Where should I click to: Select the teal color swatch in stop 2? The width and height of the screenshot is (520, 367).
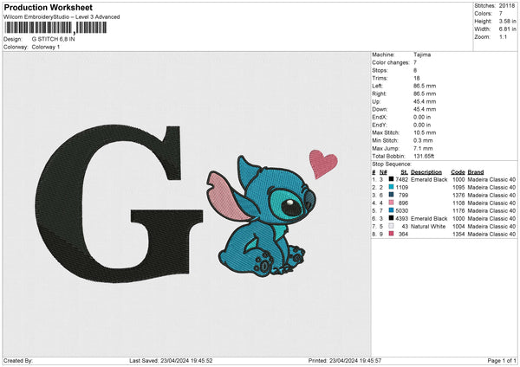[x=392, y=187]
